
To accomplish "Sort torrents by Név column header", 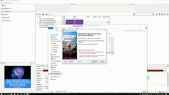I will pos(40,17).
